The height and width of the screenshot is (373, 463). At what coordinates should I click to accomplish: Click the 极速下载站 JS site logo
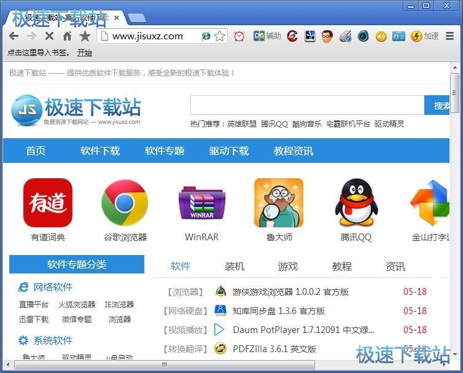point(76,110)
